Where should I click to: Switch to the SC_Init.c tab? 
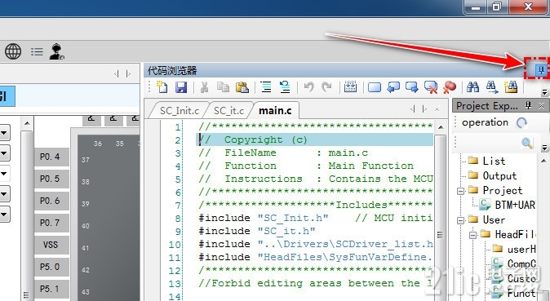(180, 110)
